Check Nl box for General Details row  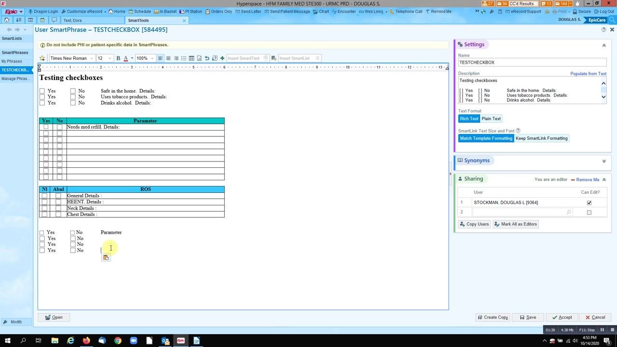pos(45,196)
